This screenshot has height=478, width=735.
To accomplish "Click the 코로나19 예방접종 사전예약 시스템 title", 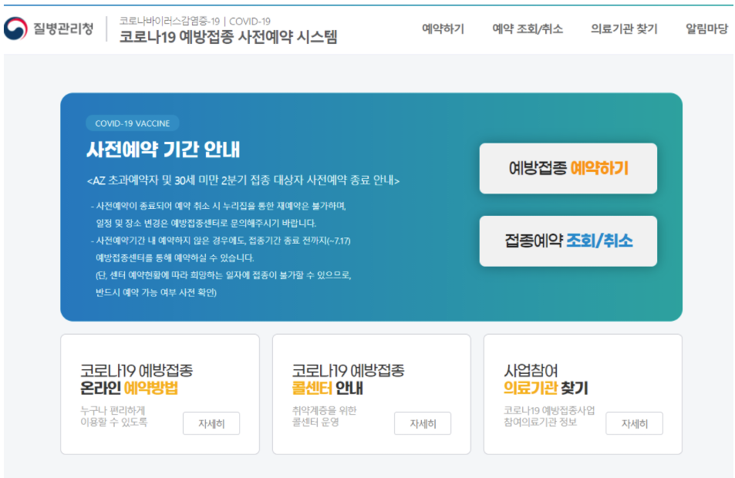I will [228, 37].
